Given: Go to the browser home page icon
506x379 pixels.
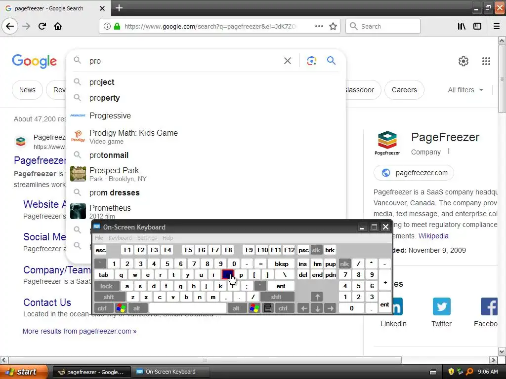Looking at the screenshot, I should [58, 26].
